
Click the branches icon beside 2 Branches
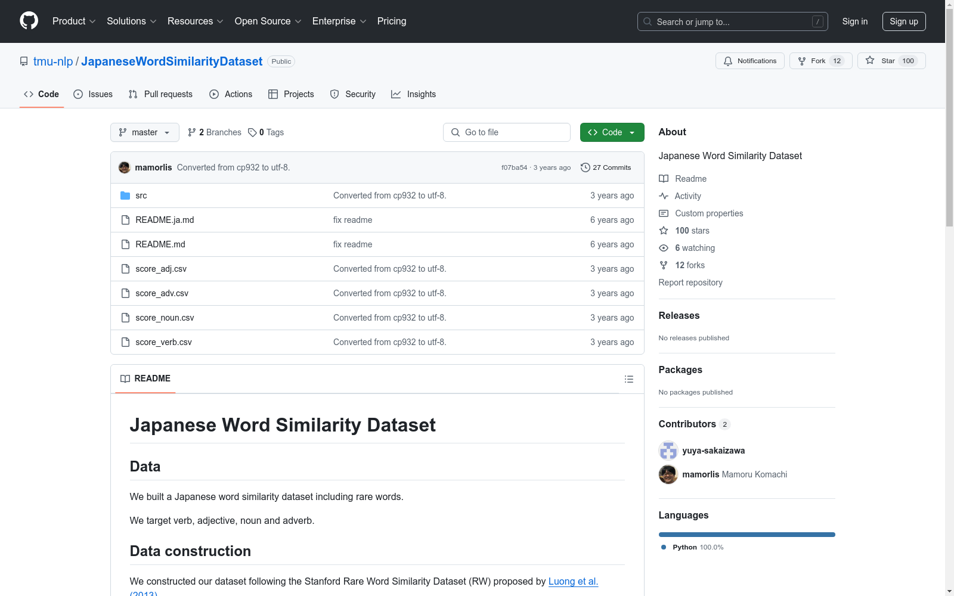[192, 132]
